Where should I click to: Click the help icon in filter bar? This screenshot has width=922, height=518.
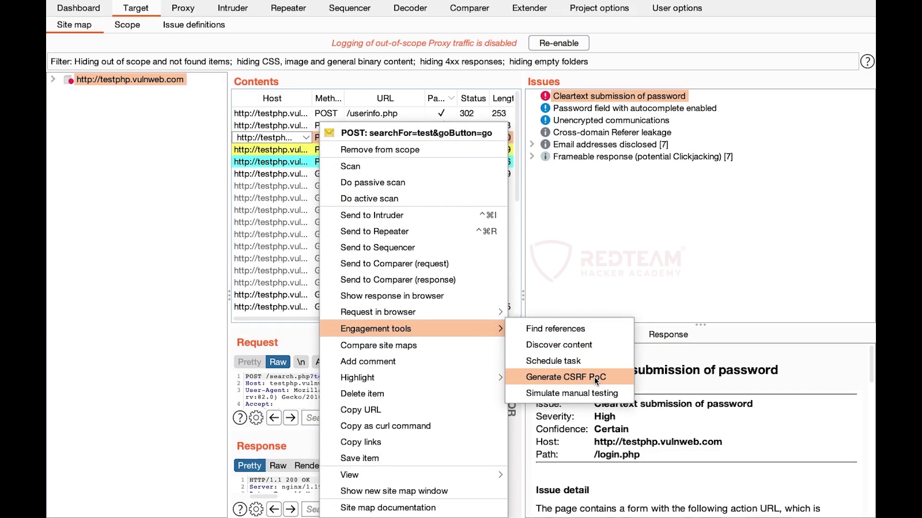[868, 61]
